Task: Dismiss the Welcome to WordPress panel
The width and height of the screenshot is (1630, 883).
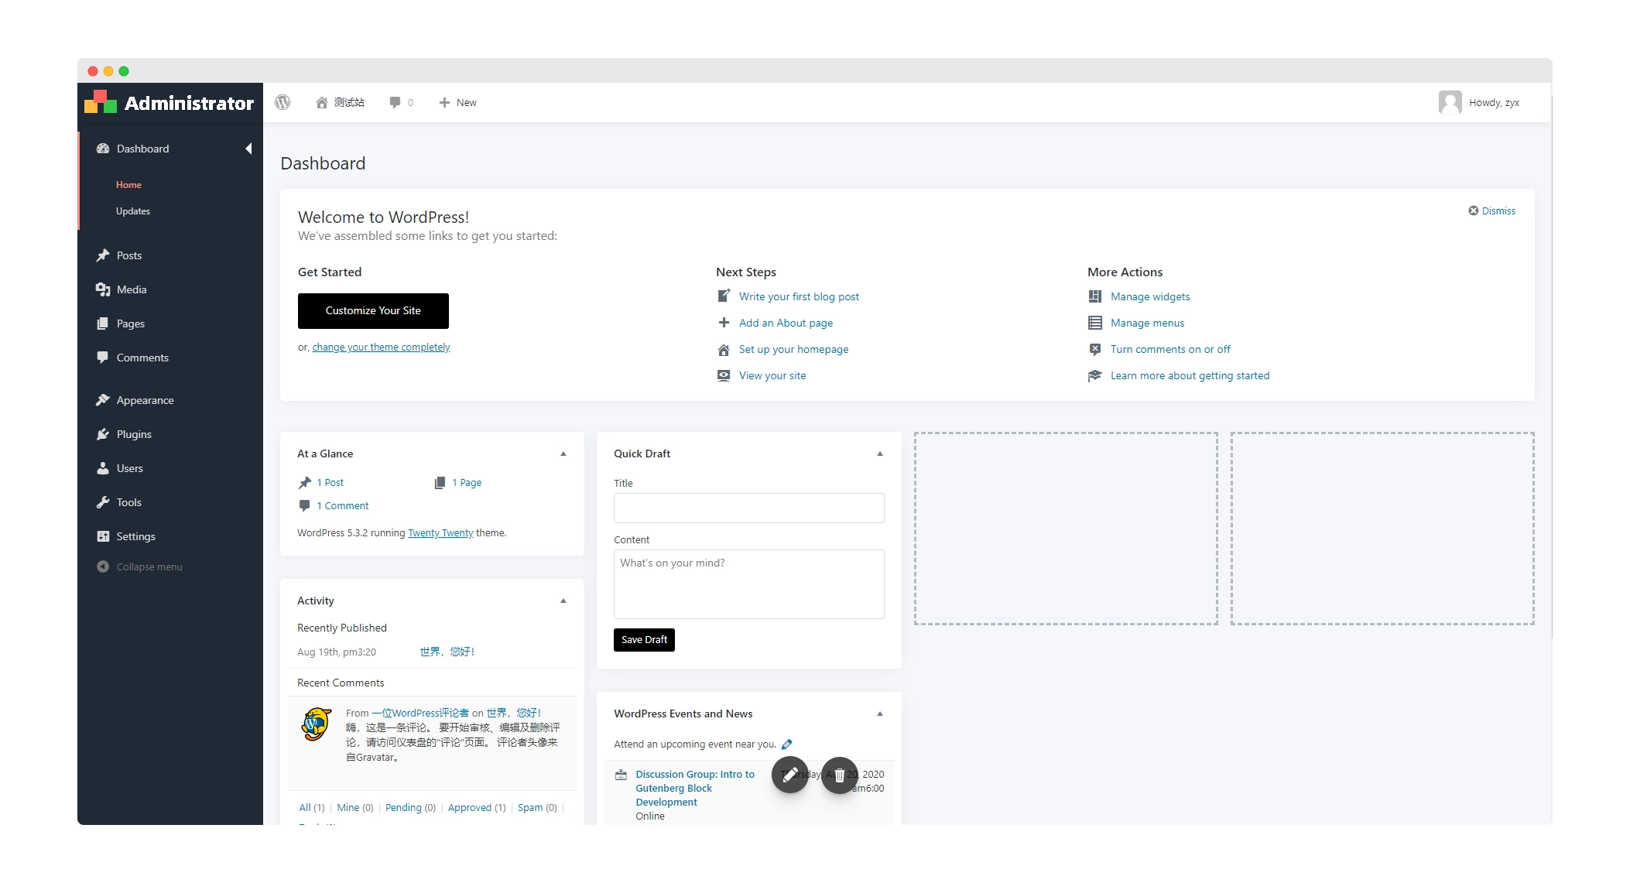Action: coord(1492,210)
